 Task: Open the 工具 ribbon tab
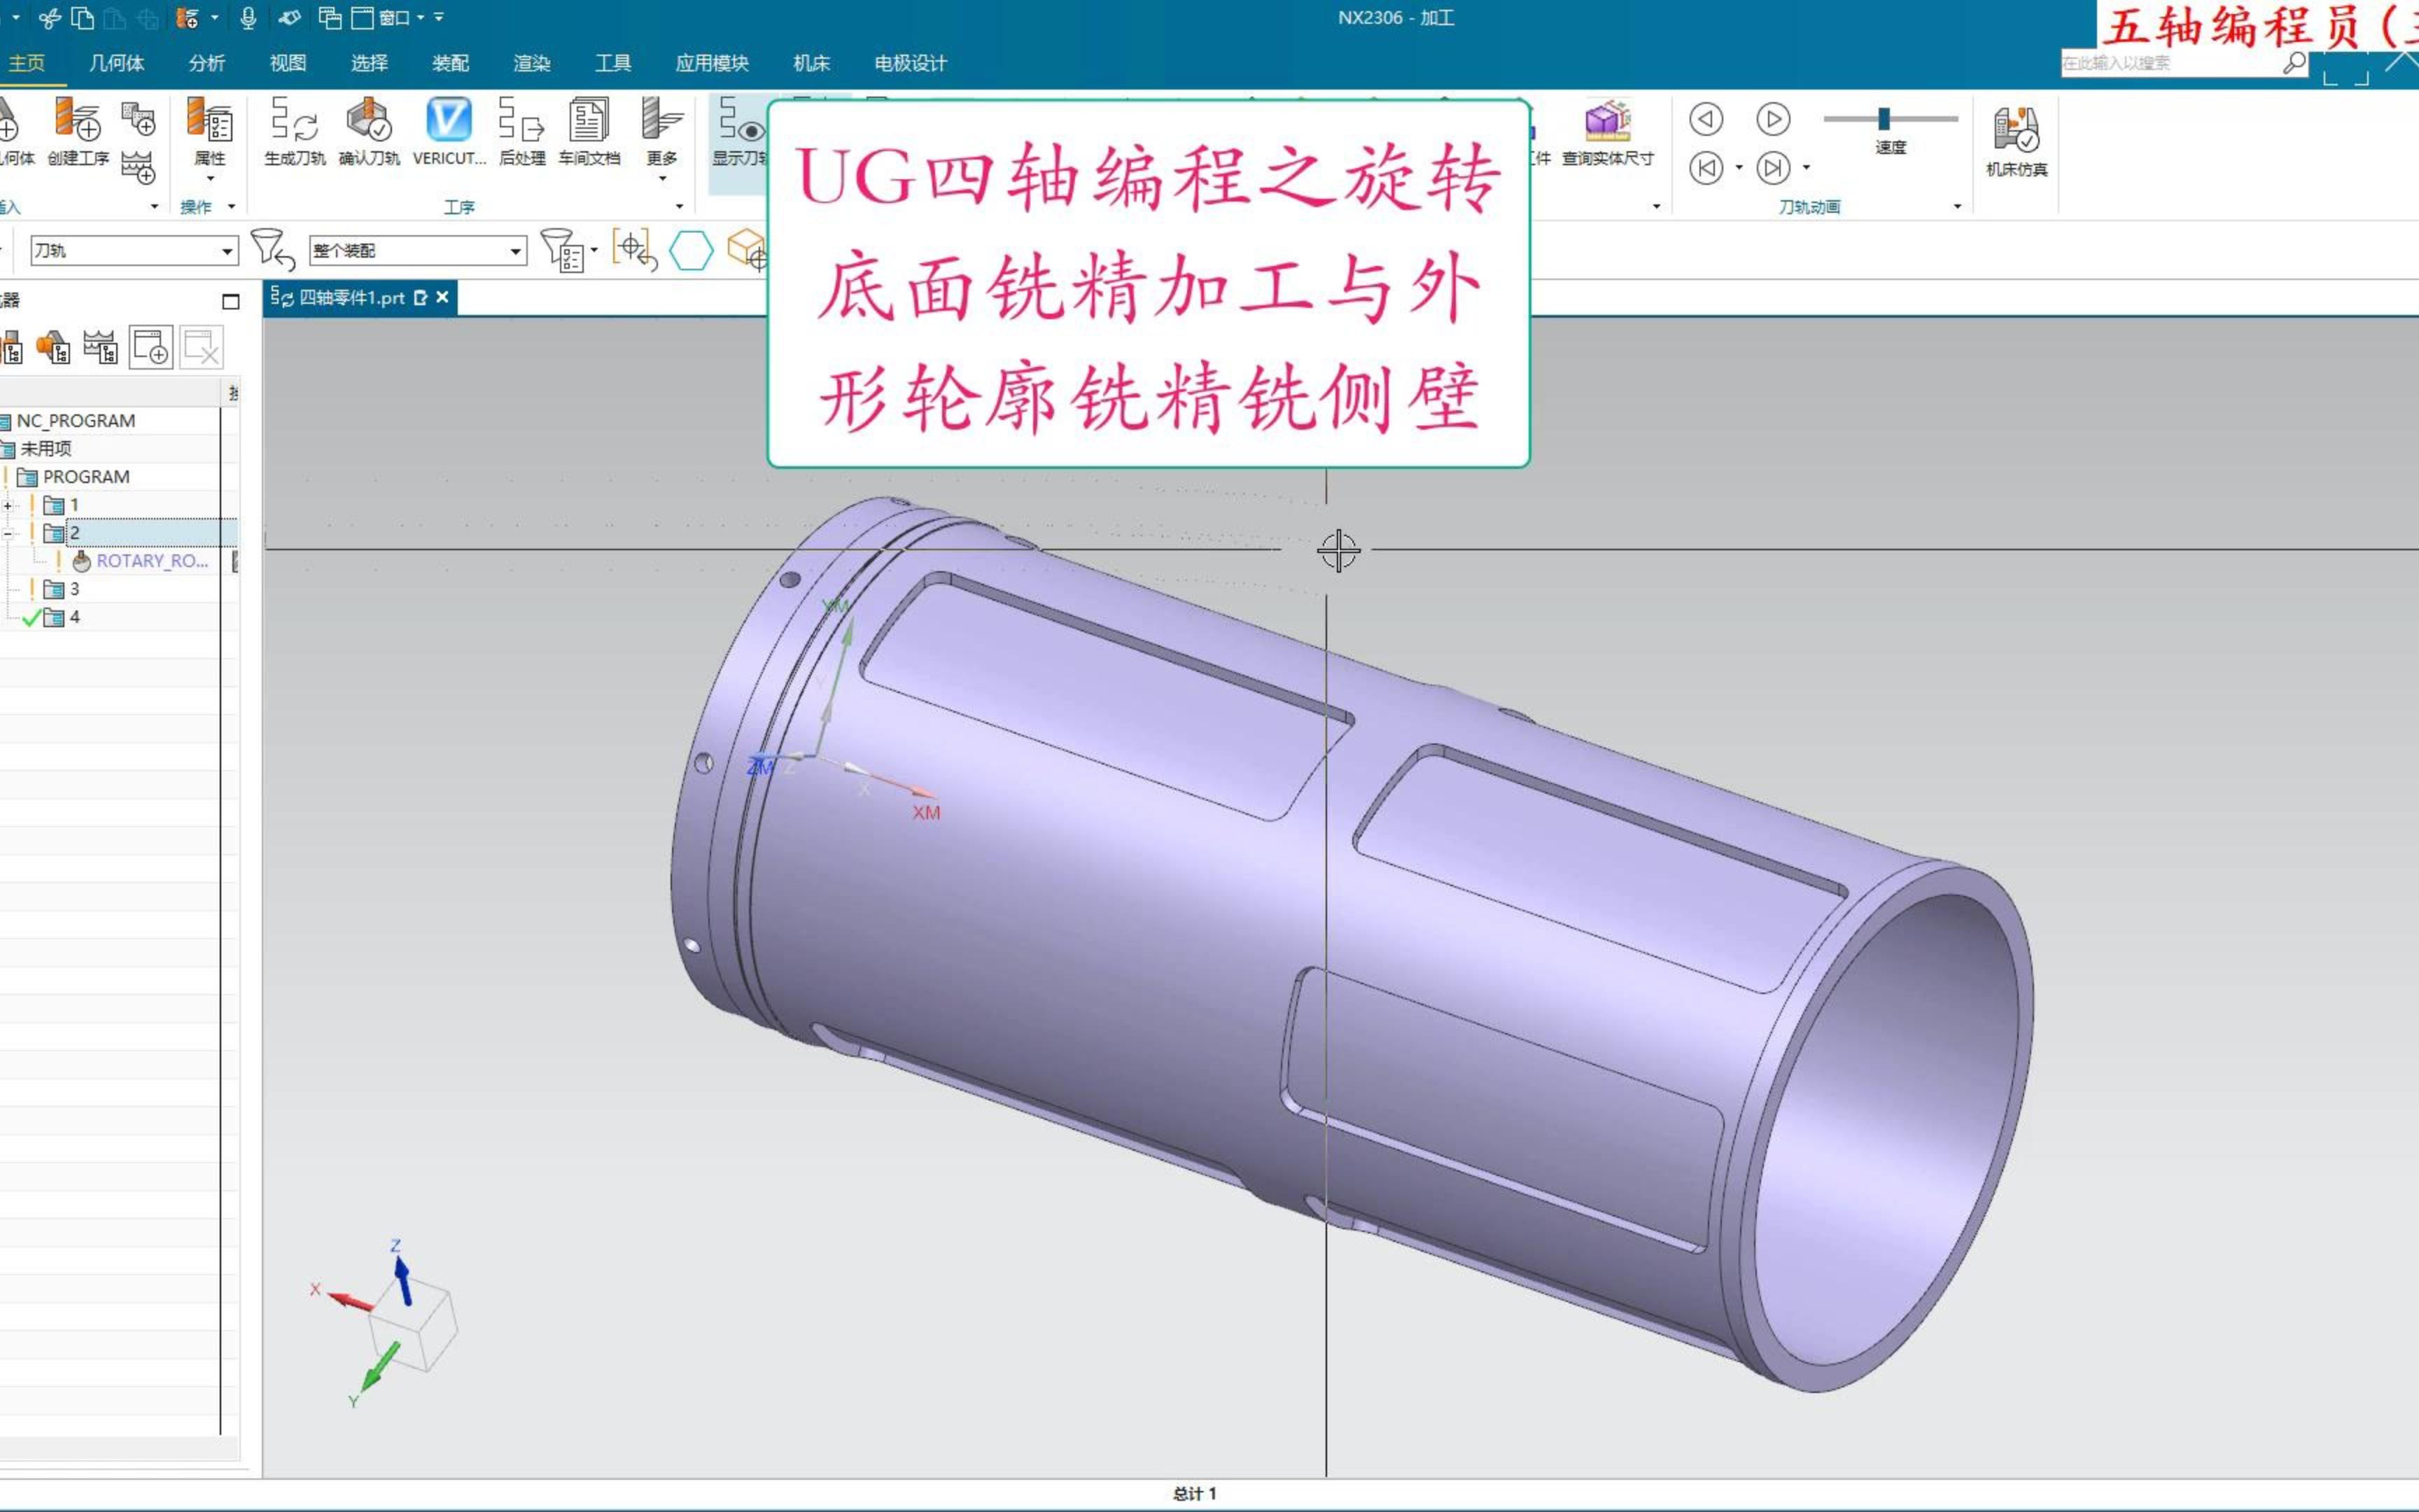(612, 63)
